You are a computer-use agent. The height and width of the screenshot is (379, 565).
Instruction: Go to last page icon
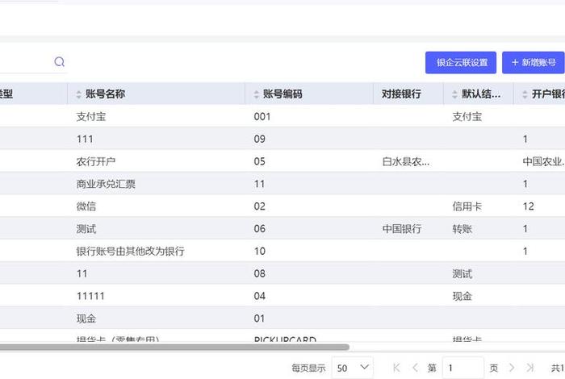pos(529,368)
